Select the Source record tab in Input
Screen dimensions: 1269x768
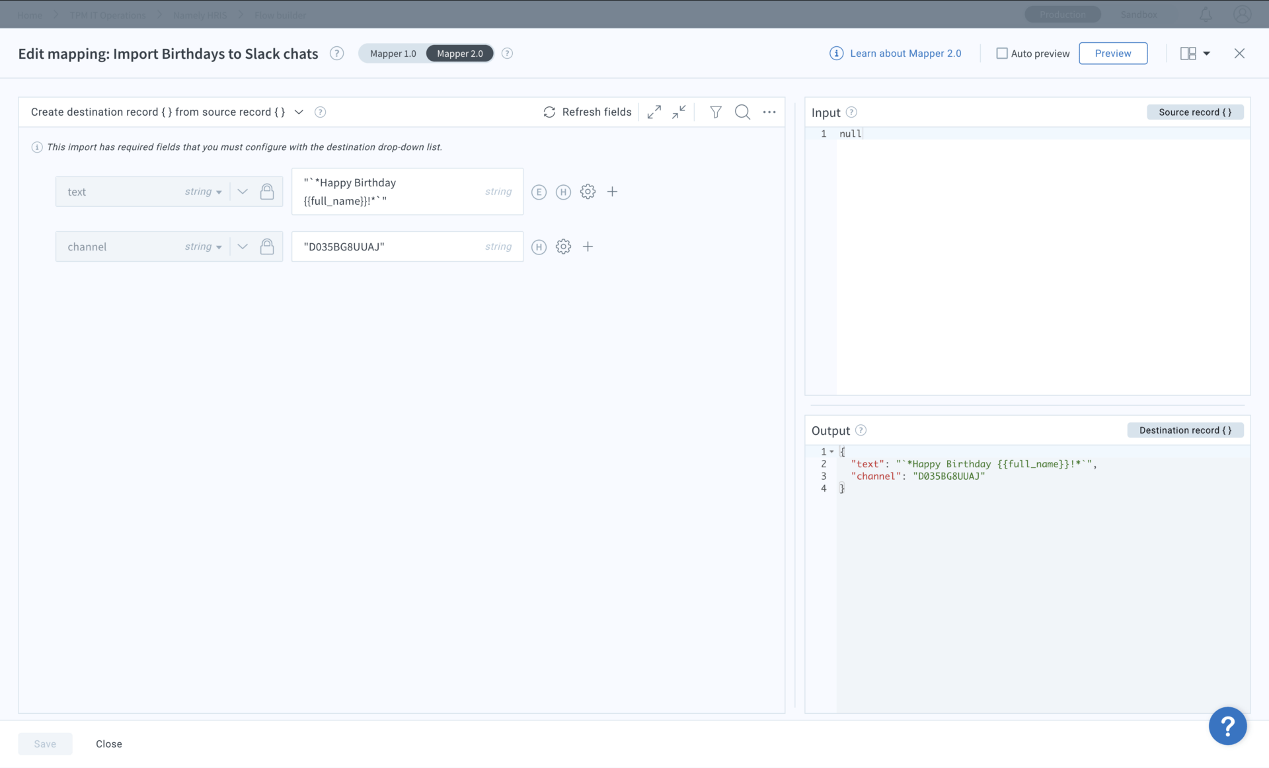click(x=1194, y=112)
